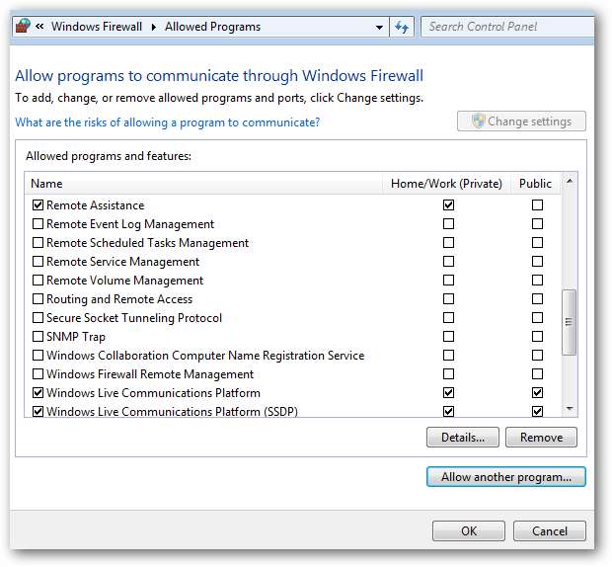This screenshot has height=567, width=612.
Task: Uncheck the Remote Assistance name checkbox
Action: 38,205
